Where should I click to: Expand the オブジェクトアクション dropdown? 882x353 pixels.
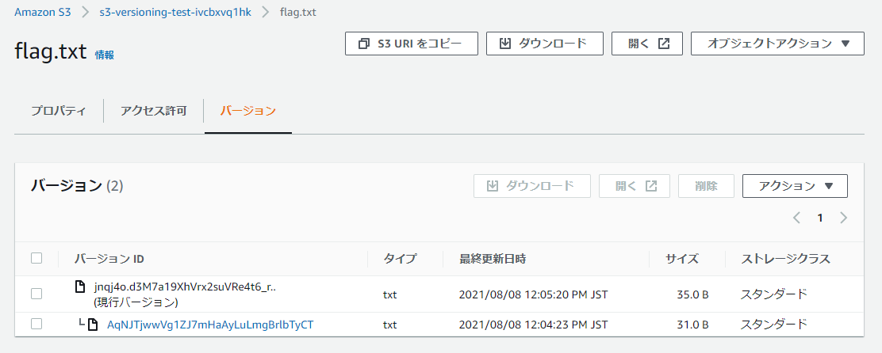pos(777,44)
